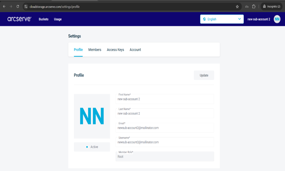This screenshot has width=285, height=171.
Task: Reload the page using the refresh icon
Action: 18,6
